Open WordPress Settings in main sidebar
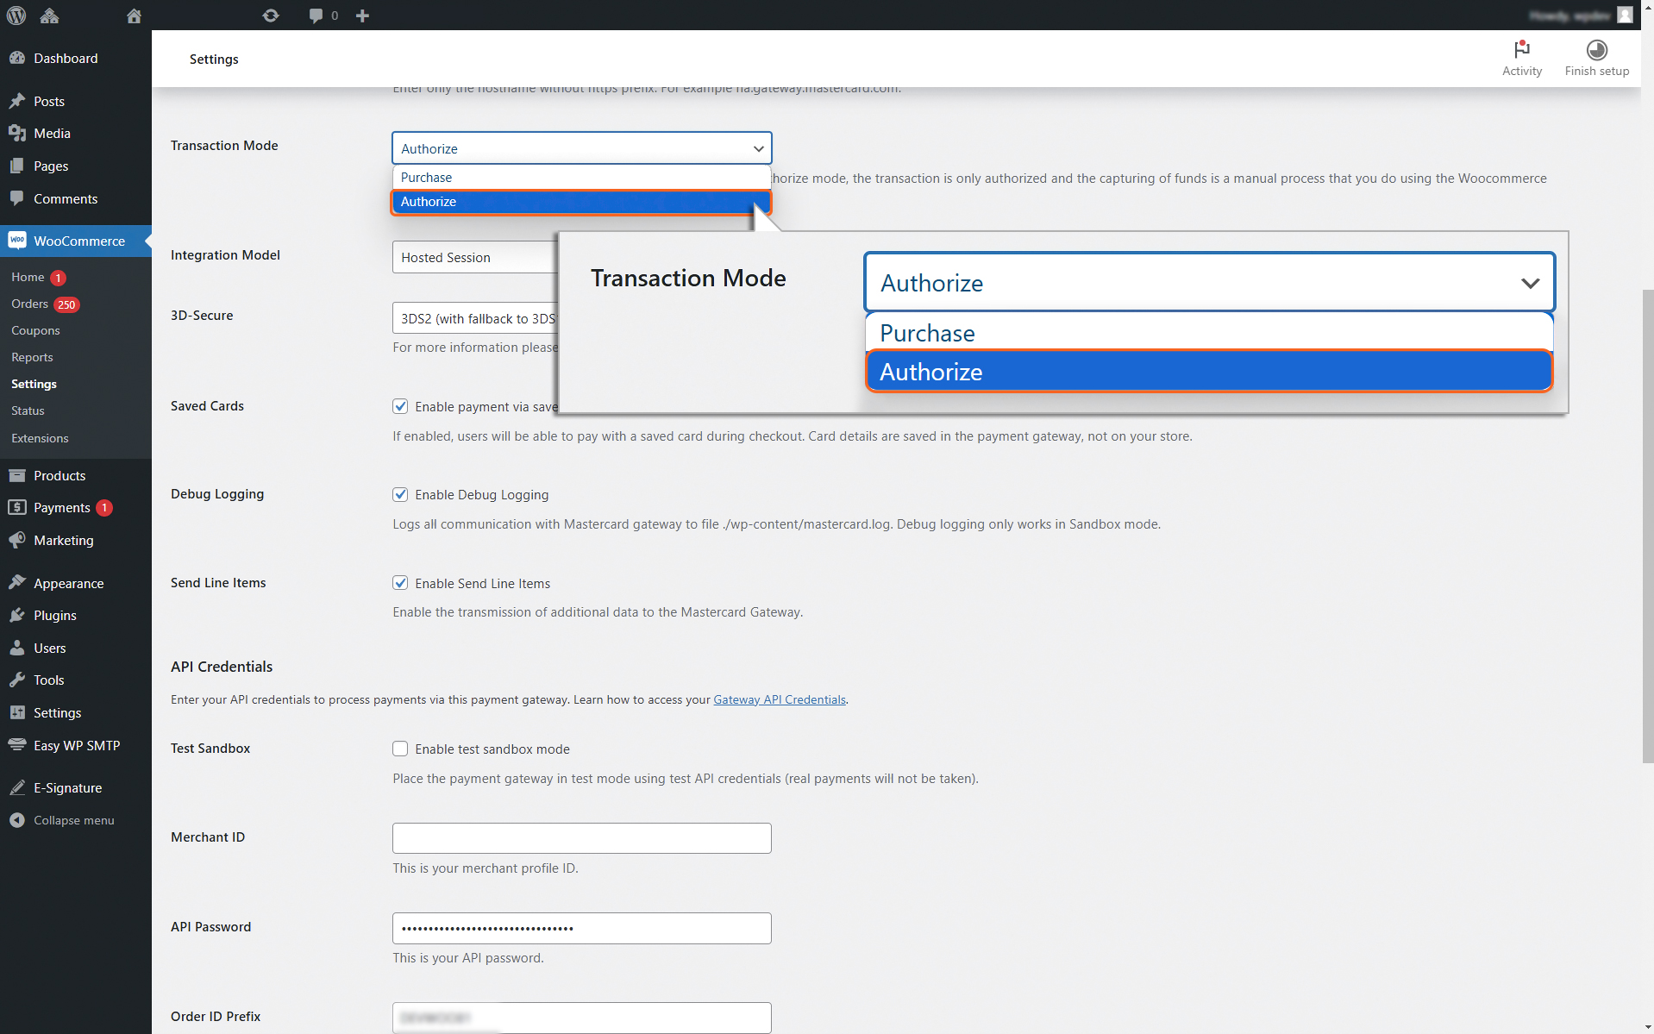Image resolution: width=1654 pixels, height=1034 pixels. (x=57, y=712)
